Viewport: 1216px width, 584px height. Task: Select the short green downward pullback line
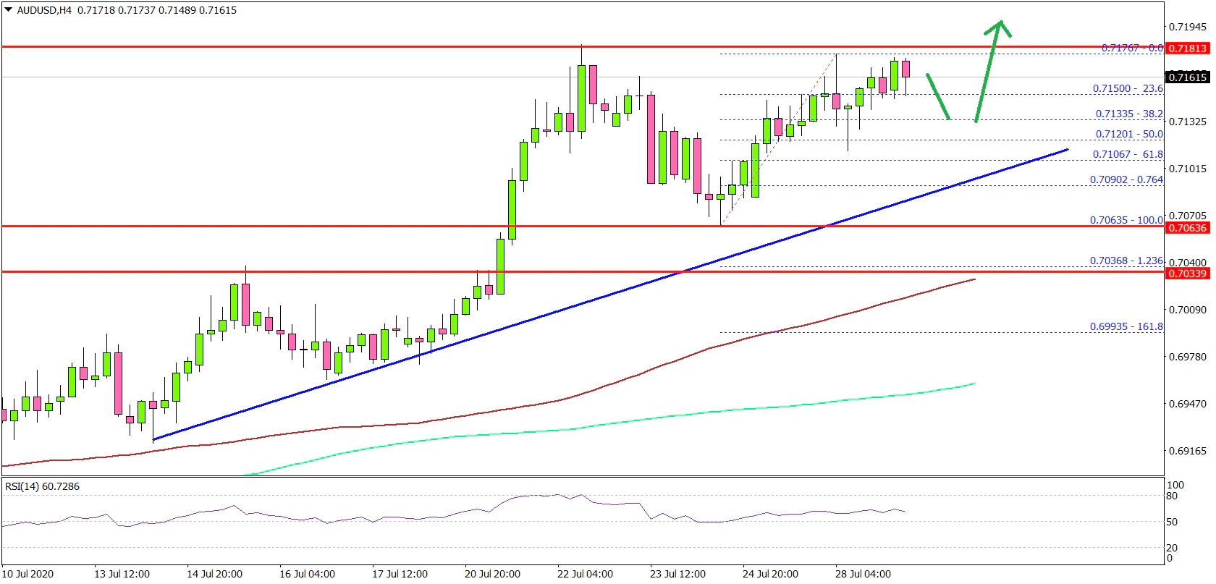[938, 96]
